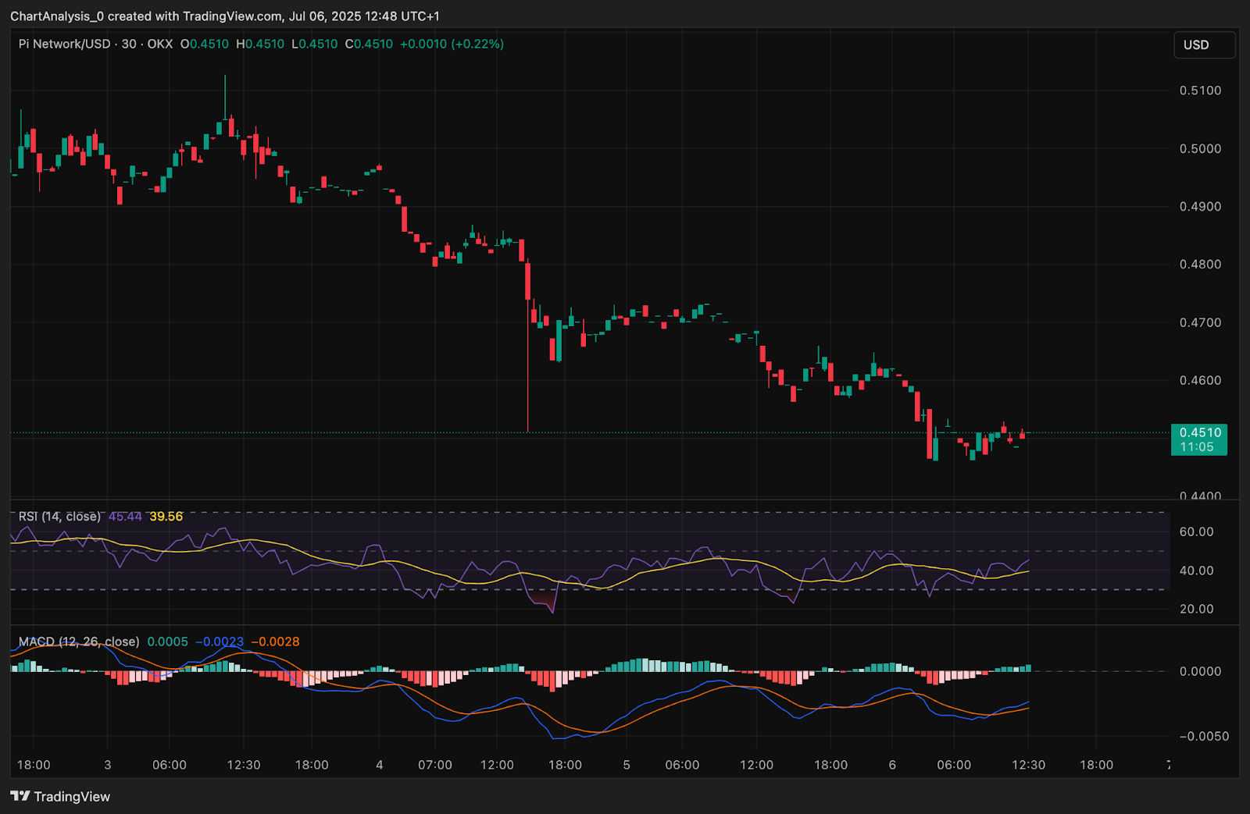Click the blue MACD value -0.0023

220,642
